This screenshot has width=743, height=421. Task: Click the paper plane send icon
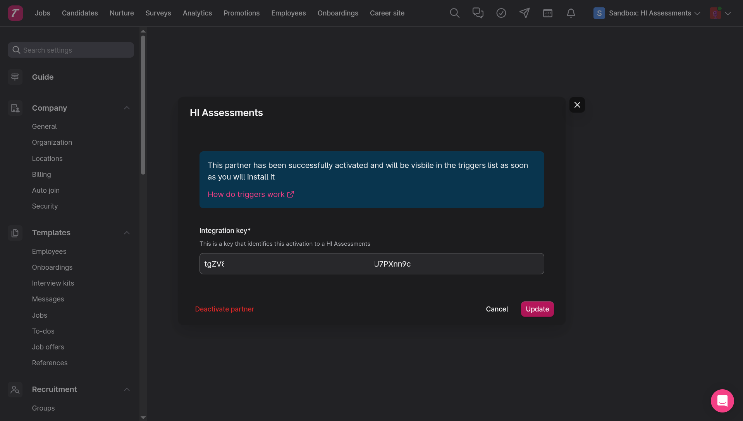coord(524,13)
